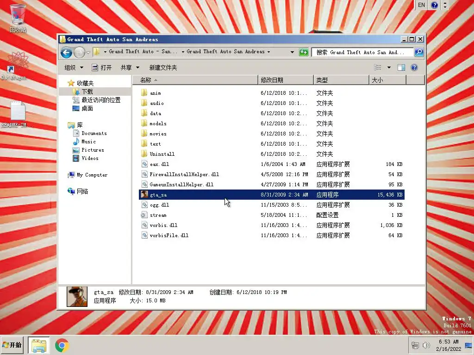This screenshot has width=474, height=355.
Task: Open the view options dropdown arrow
Action: (389, 67)
